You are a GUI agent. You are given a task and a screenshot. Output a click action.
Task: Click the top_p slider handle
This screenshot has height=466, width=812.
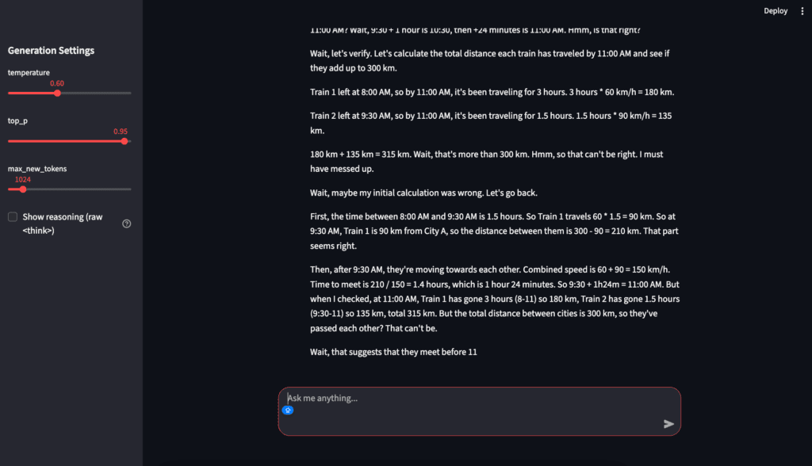124,141
